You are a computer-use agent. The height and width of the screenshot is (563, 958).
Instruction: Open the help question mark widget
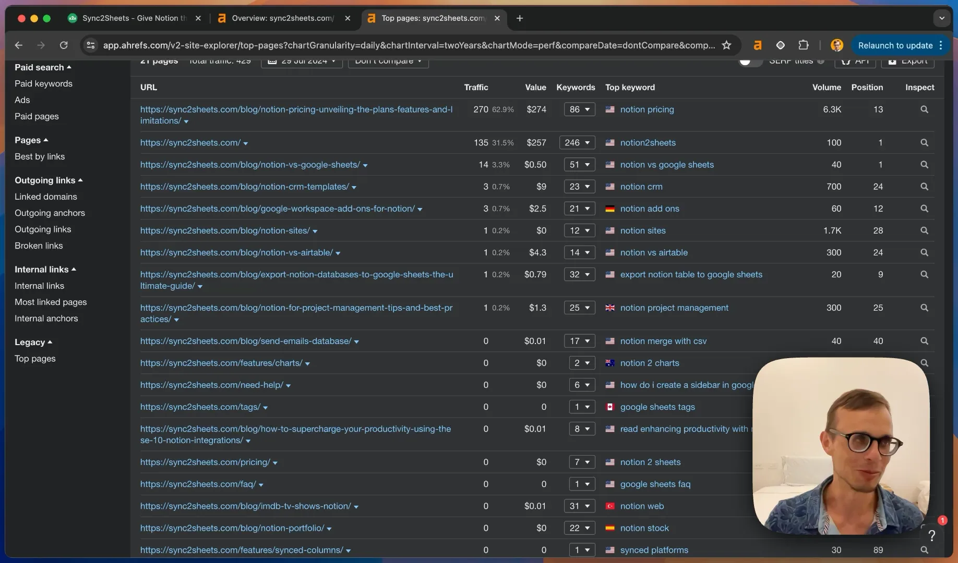(x=932, y=535)
